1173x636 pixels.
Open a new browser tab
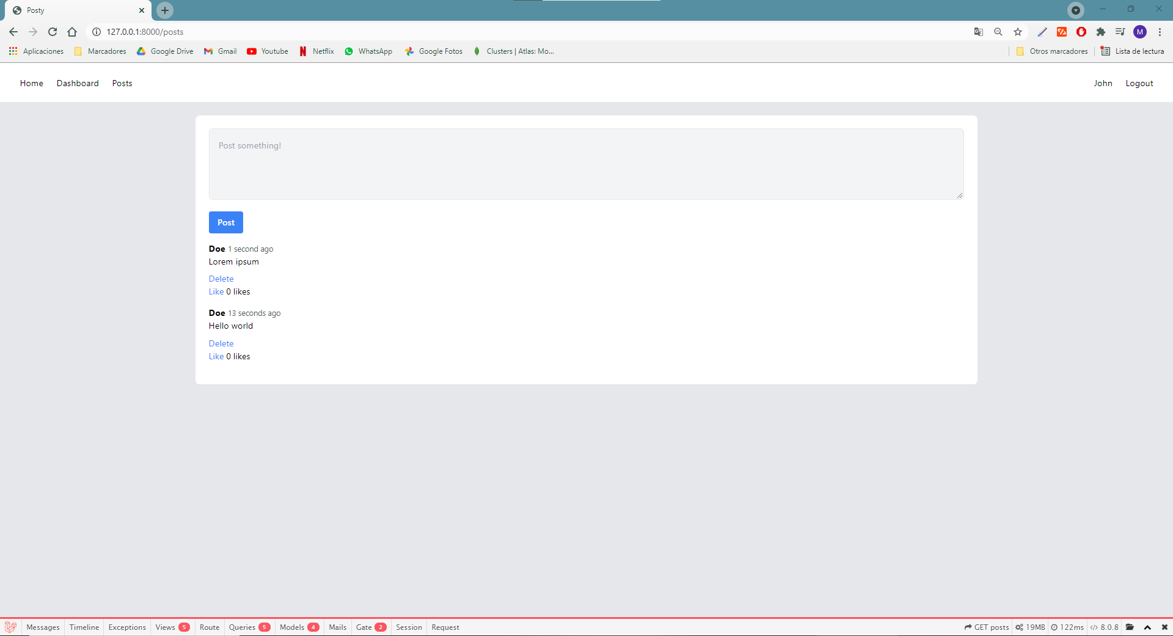(165, 10)
